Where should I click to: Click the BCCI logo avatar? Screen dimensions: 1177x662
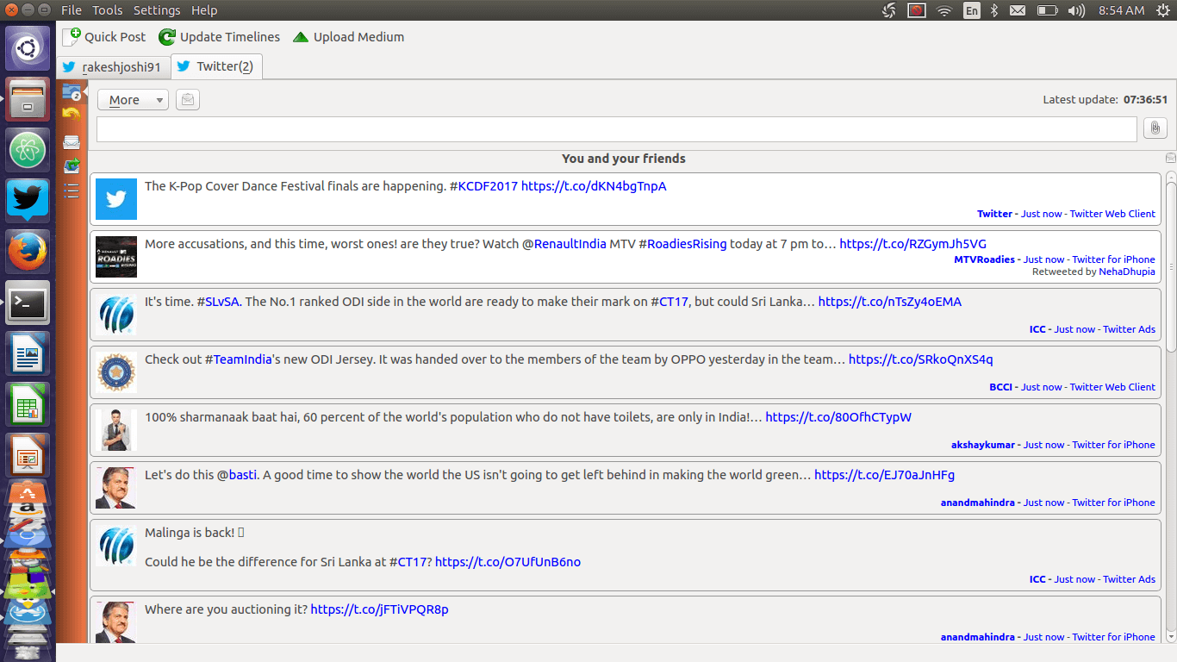click(x=116, y=372)
